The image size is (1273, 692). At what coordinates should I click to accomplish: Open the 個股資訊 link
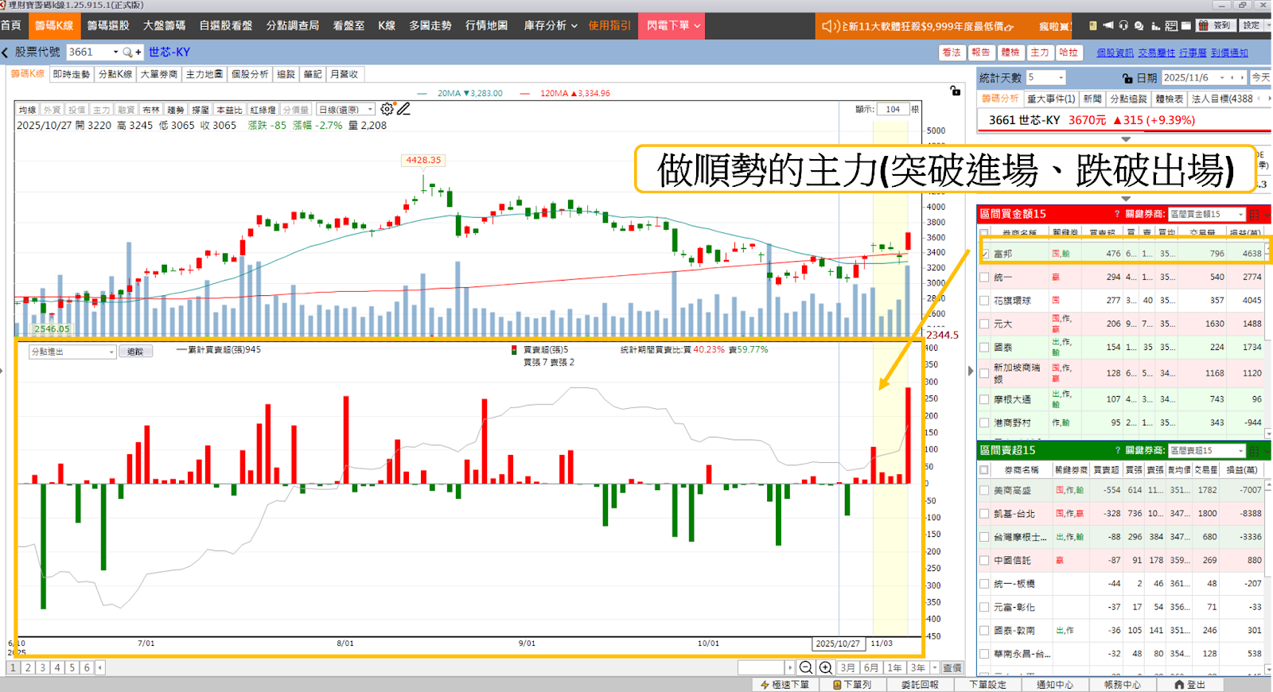coord(1115,53)
